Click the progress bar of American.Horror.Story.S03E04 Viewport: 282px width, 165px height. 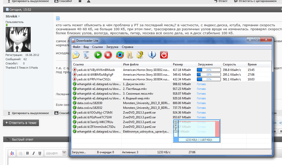coord(209,79)
